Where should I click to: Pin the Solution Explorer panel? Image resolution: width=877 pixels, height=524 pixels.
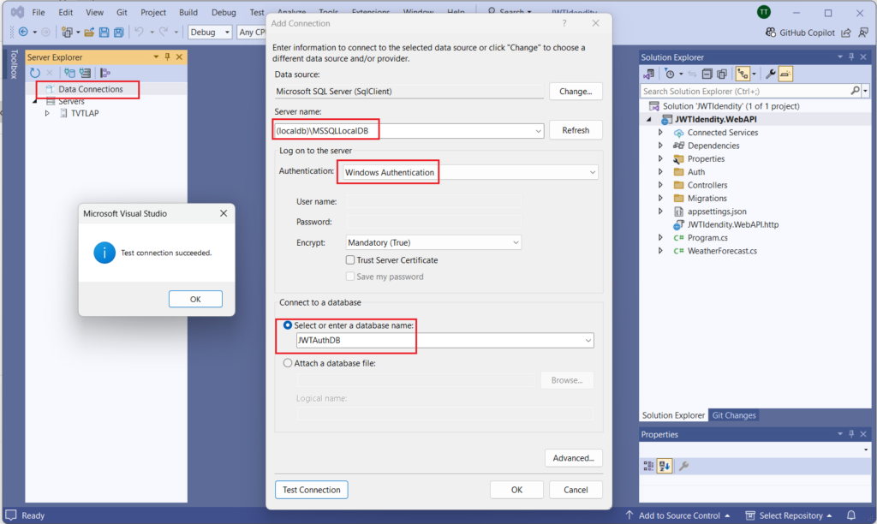point(851,57)
